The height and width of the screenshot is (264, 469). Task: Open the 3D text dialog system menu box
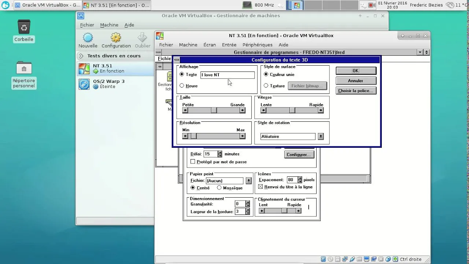177,60
